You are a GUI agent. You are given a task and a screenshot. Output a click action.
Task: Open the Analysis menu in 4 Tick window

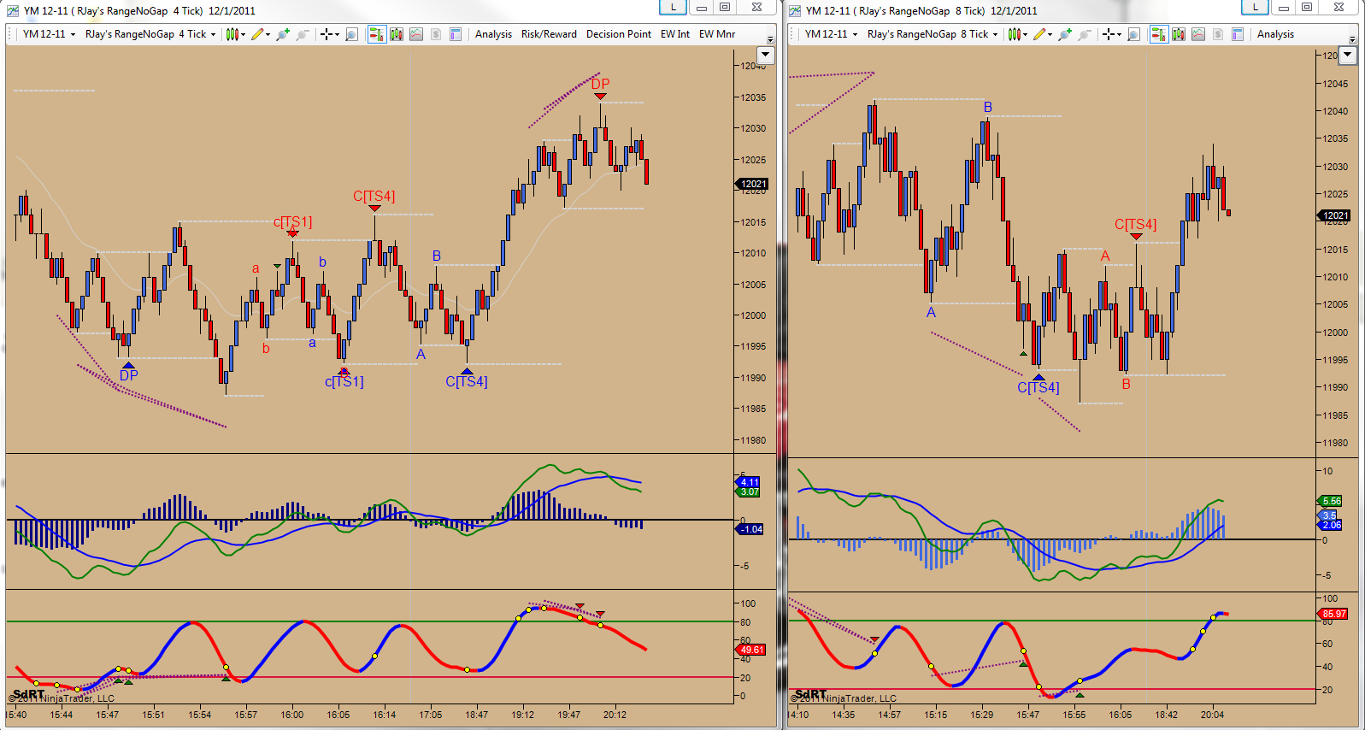tap(493, 34)
